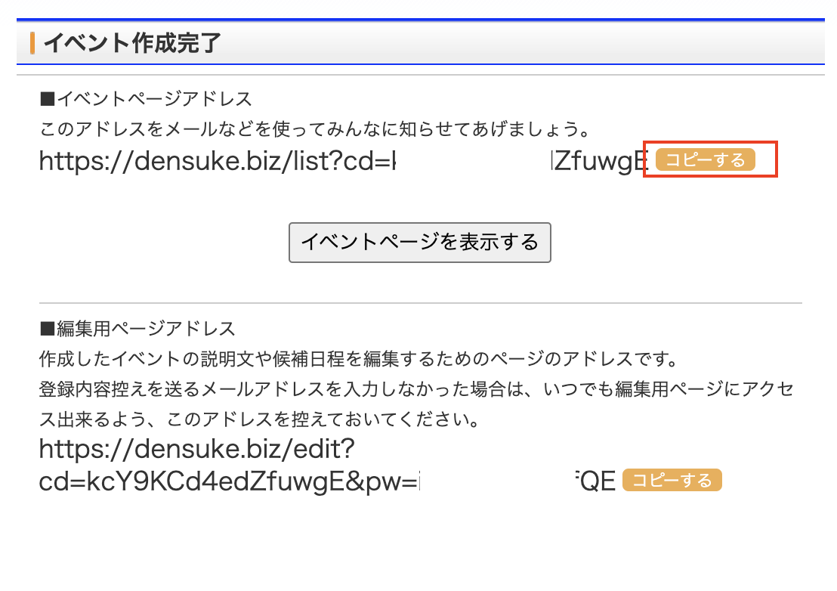This screenshot has width=837, height=591.
Task: Click the densuke.biz/list event page URL
Action: coord(217,160)
